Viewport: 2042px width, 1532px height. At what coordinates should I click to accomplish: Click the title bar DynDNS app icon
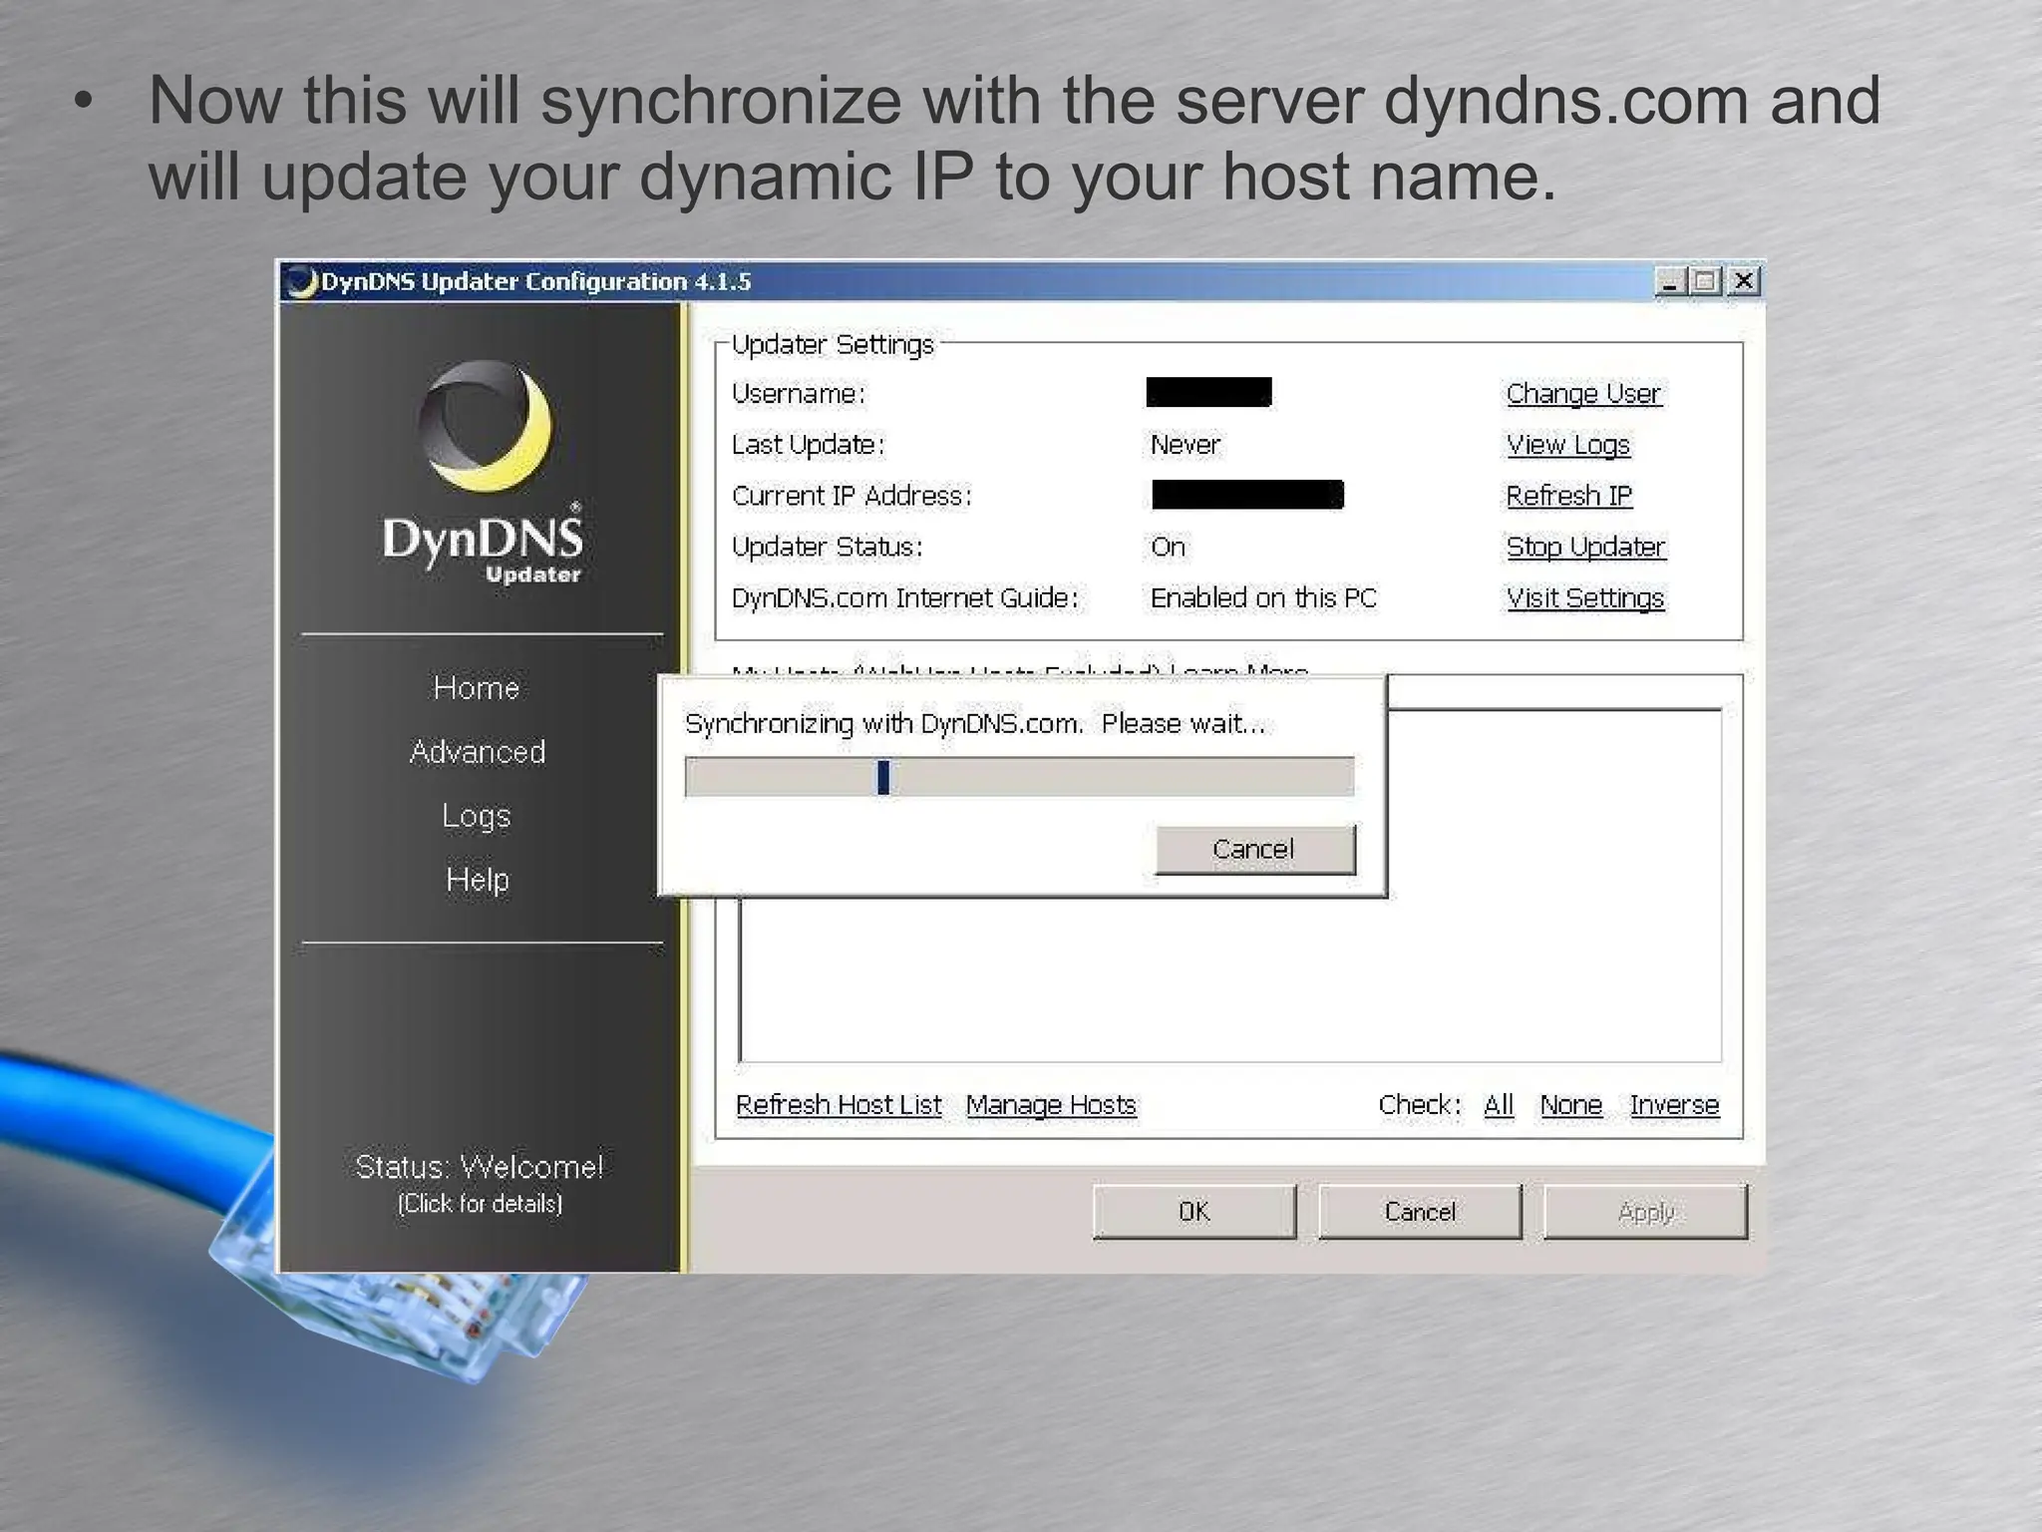tap(300, 282)
